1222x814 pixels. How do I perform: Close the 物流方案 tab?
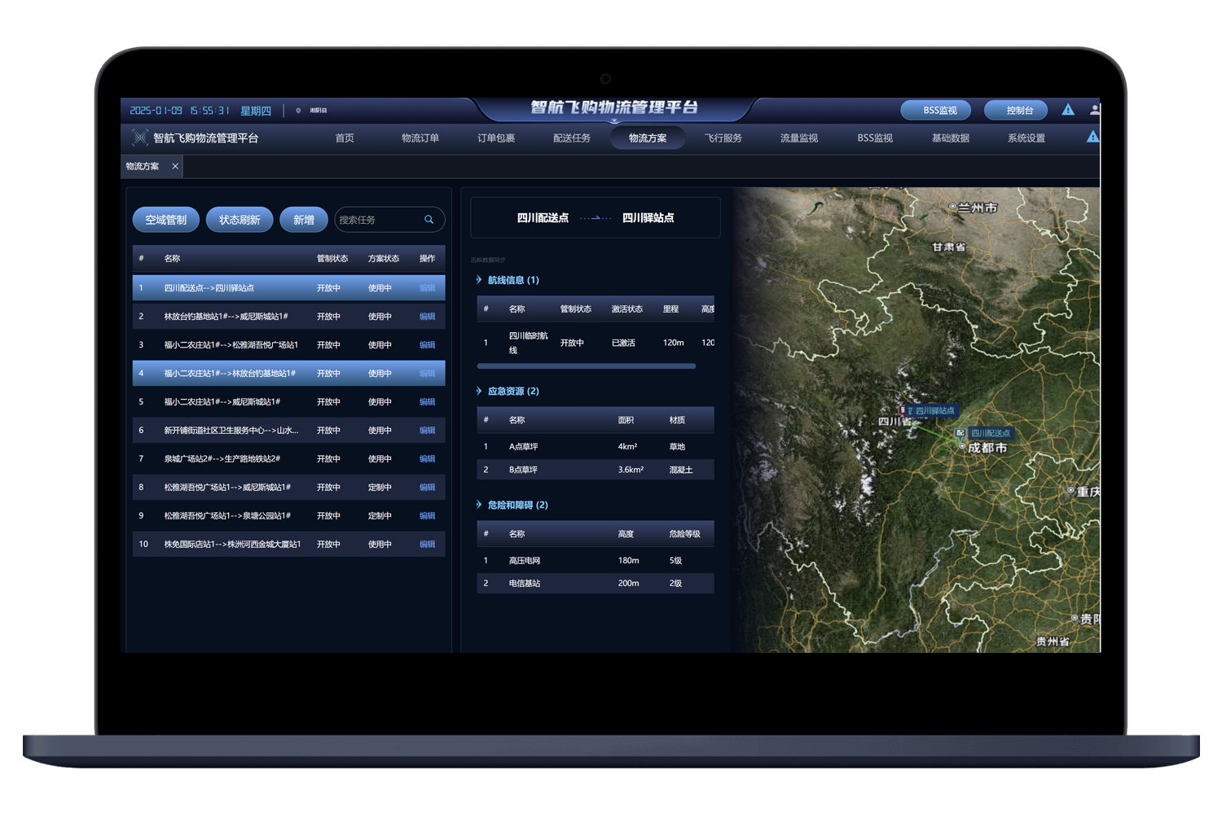click(175, 166)
